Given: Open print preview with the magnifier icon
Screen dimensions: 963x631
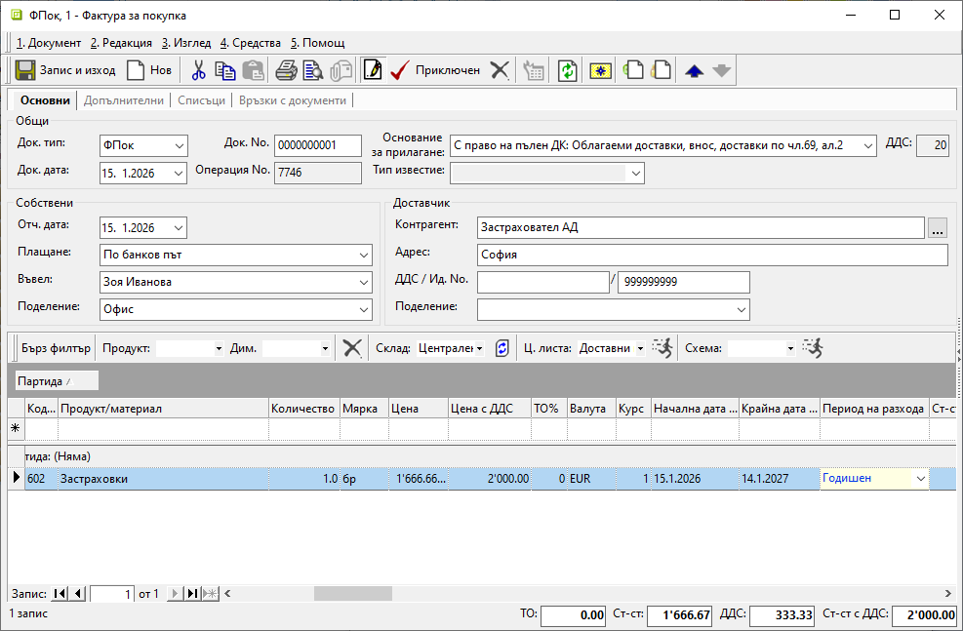Looking at the screenshot, I should [312, 70].
